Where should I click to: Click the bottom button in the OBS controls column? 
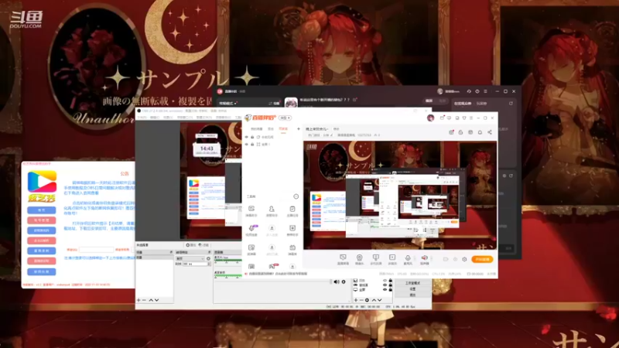point(412,295)
